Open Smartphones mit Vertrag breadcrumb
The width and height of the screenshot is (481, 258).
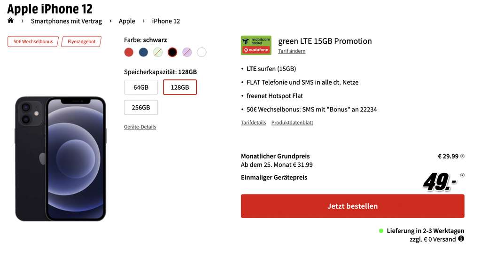click(x=66, y=21)
